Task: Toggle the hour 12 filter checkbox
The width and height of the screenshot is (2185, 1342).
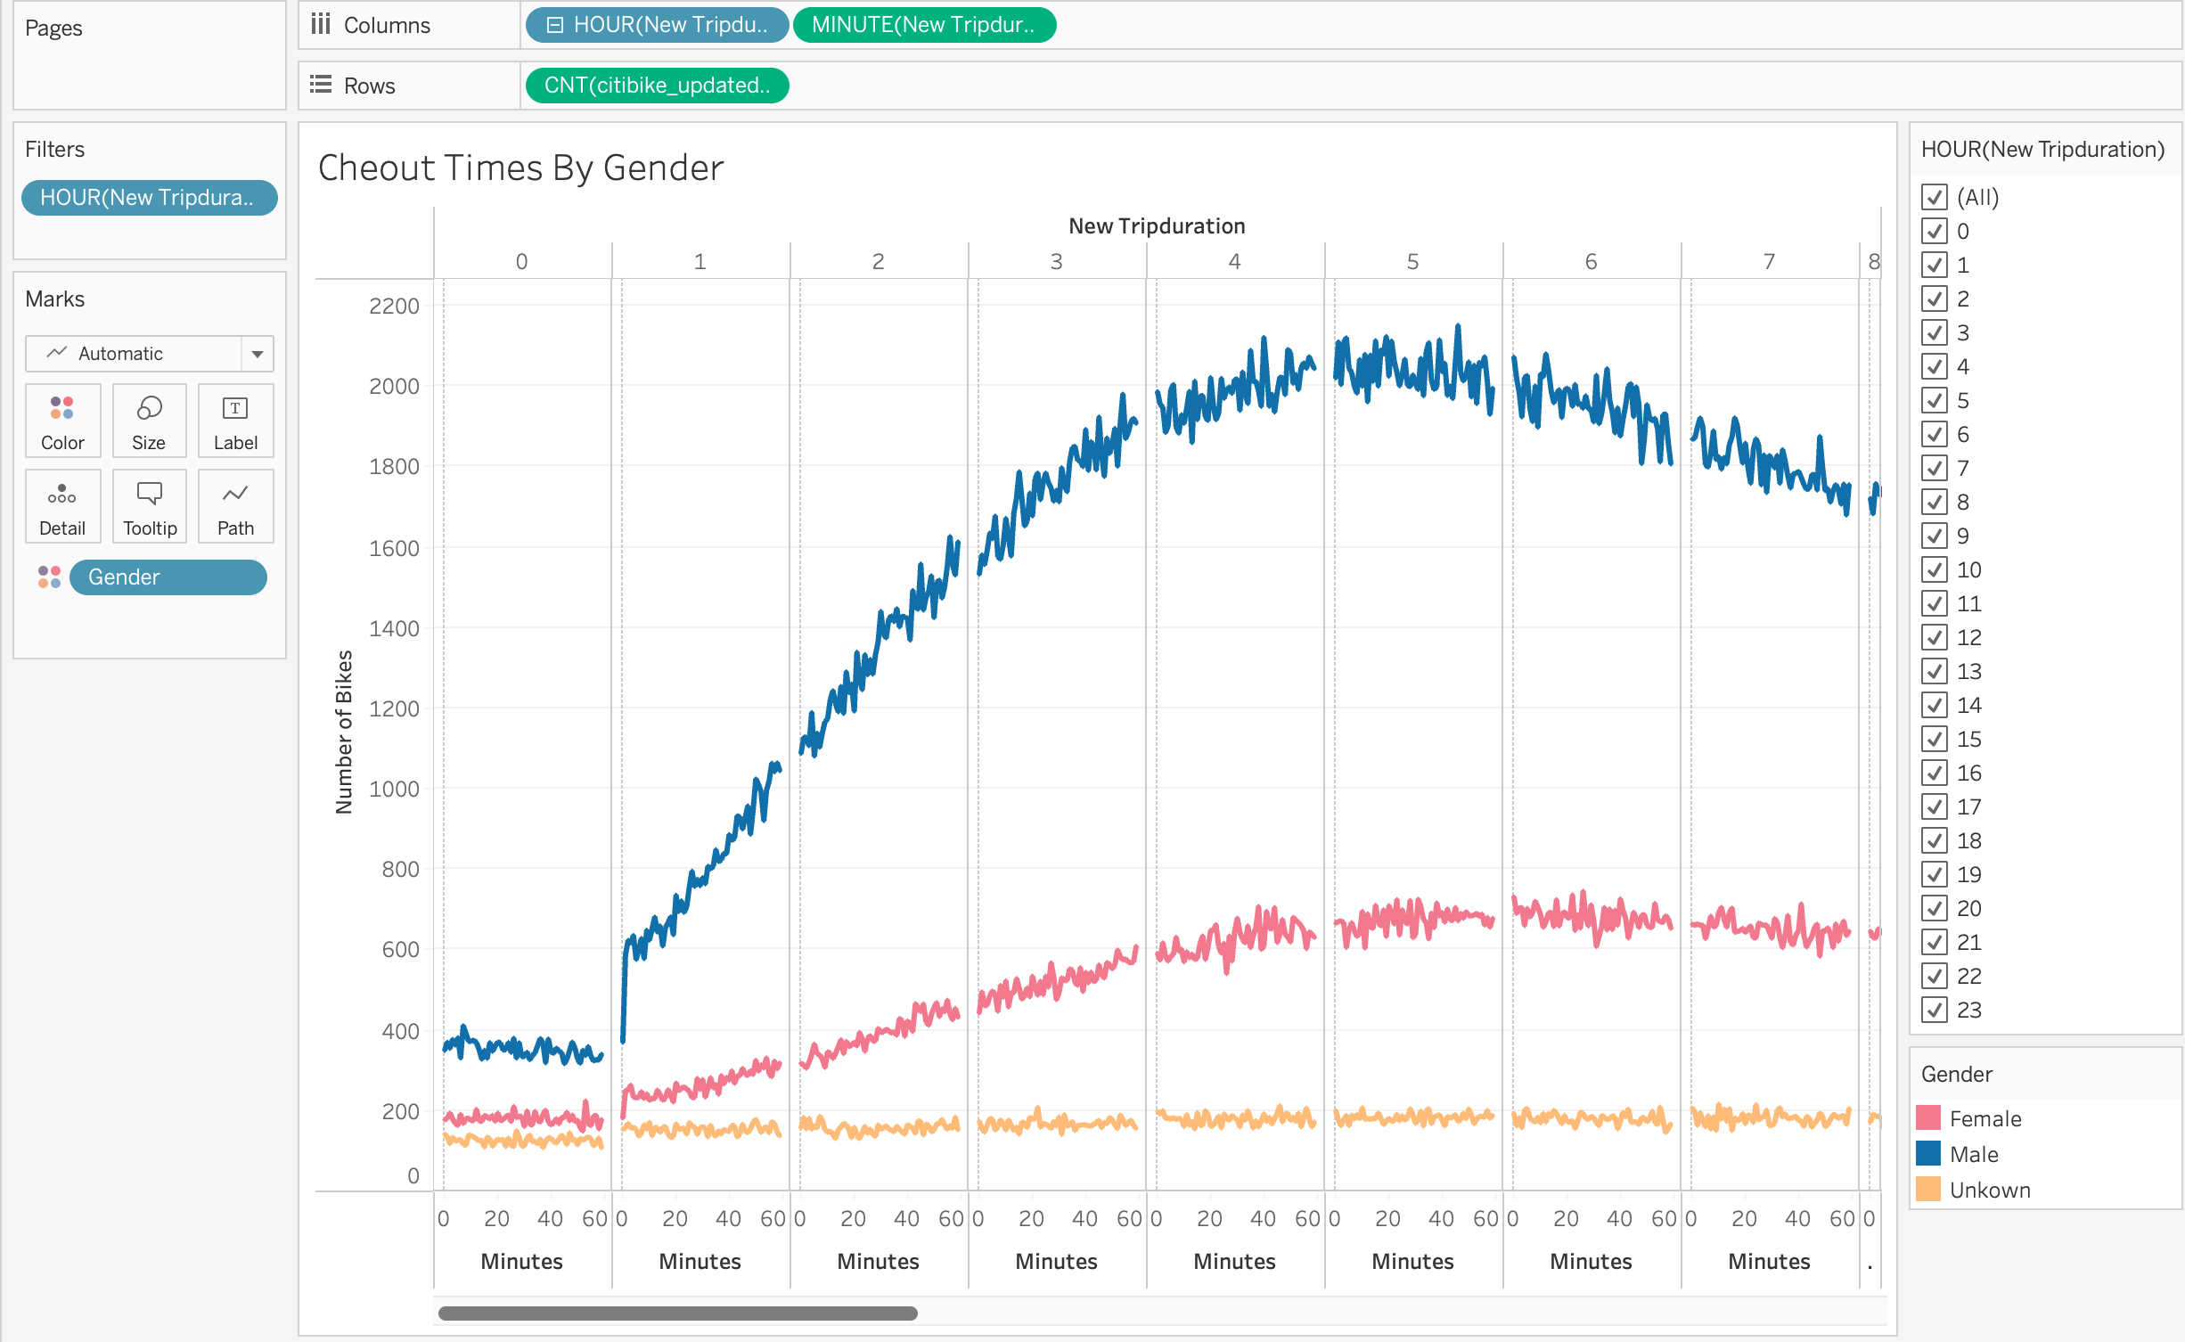Action: coord(1934,637)
